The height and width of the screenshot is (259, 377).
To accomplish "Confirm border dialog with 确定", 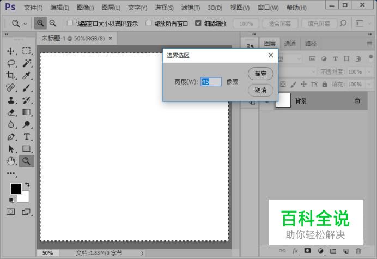I will 260,74.
